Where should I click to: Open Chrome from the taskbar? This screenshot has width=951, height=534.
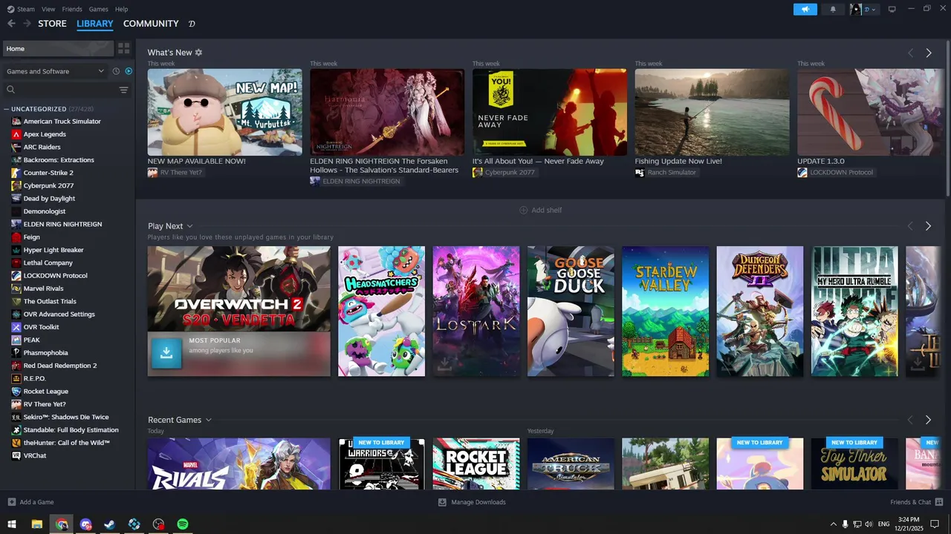click(x=62, y=524)
